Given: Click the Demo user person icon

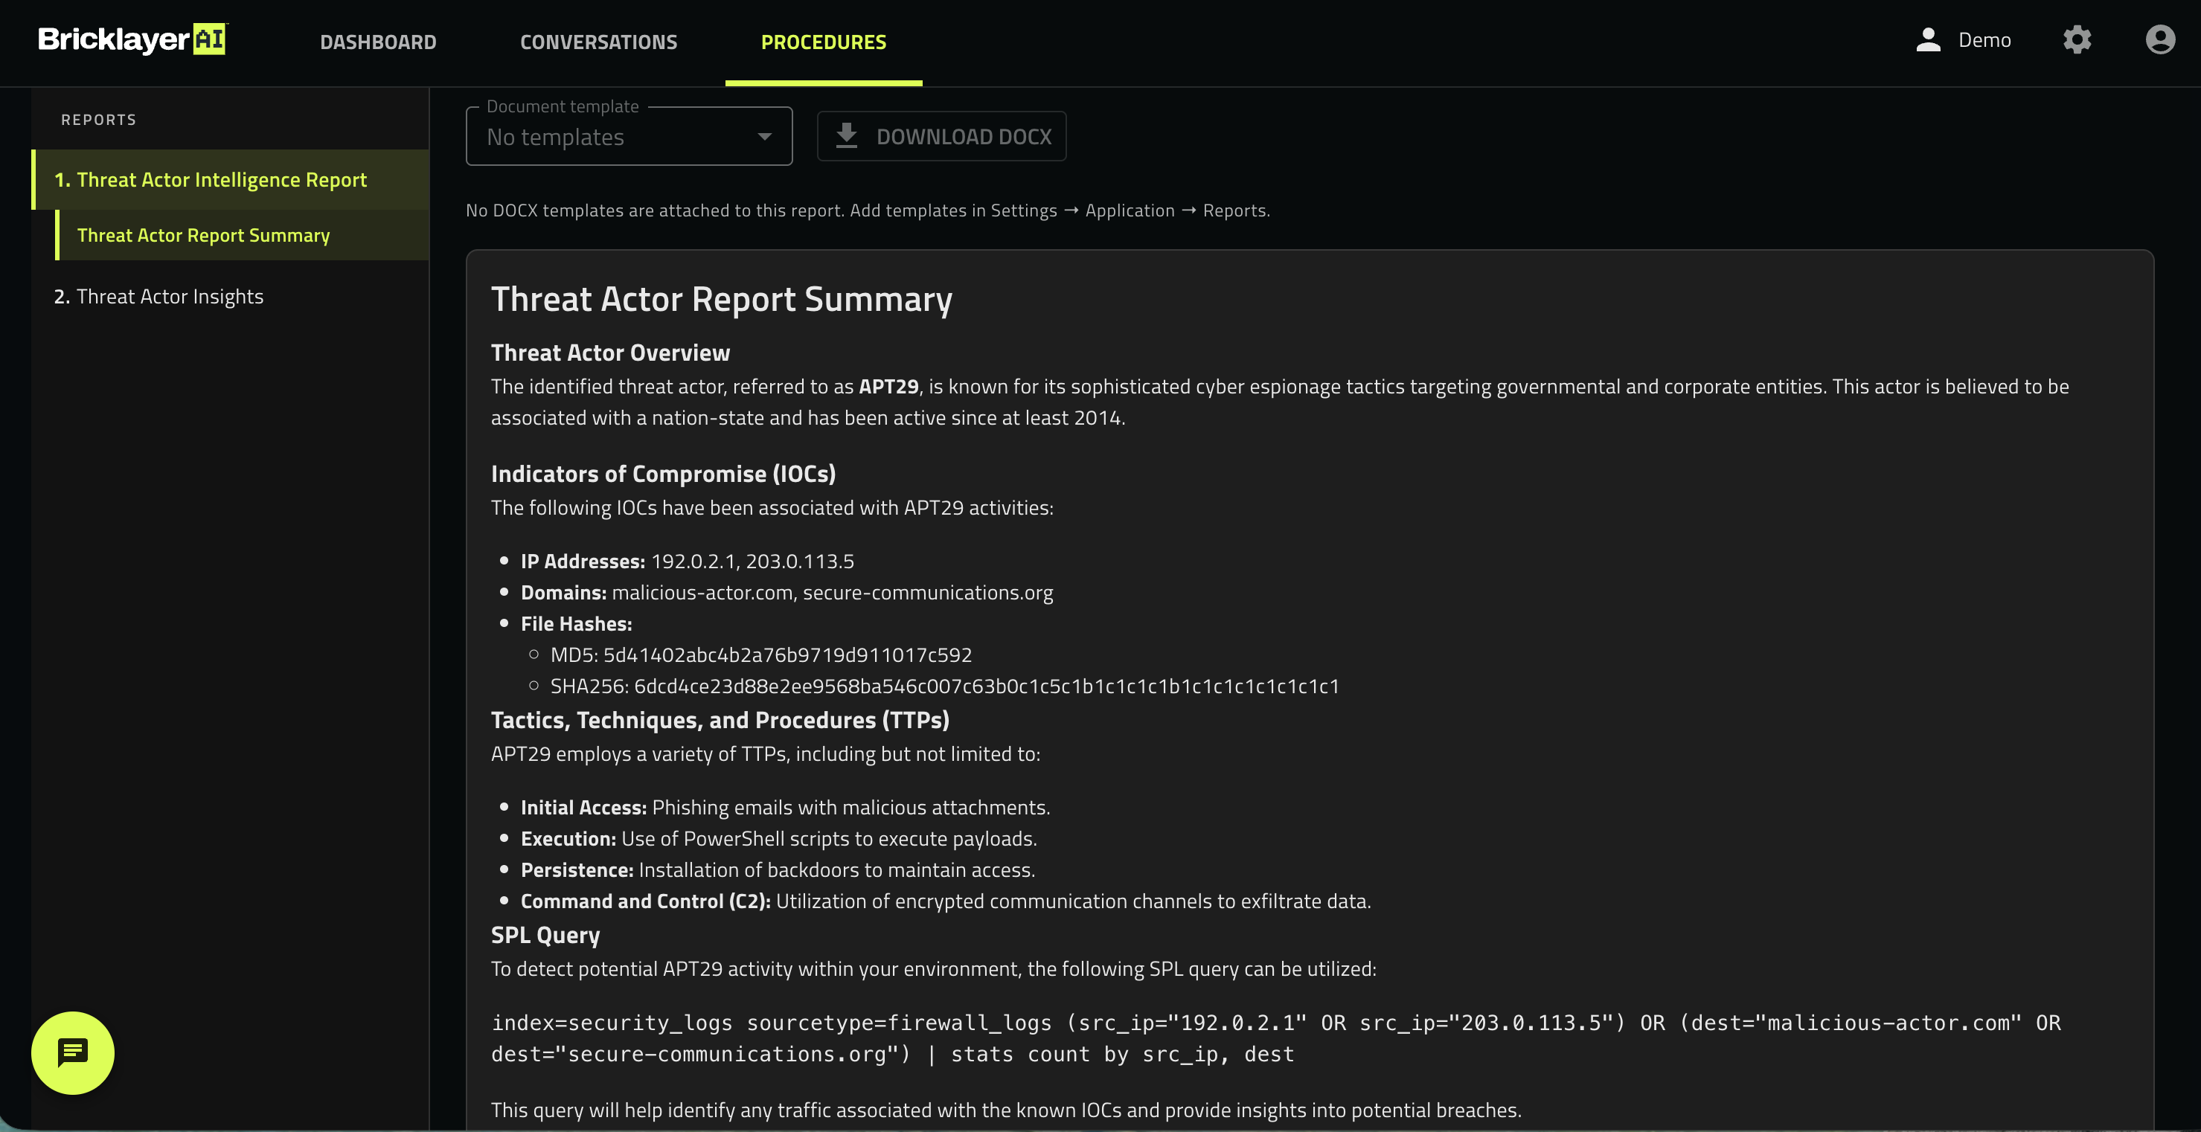Looking at the screenshot, I should 1929,39.
